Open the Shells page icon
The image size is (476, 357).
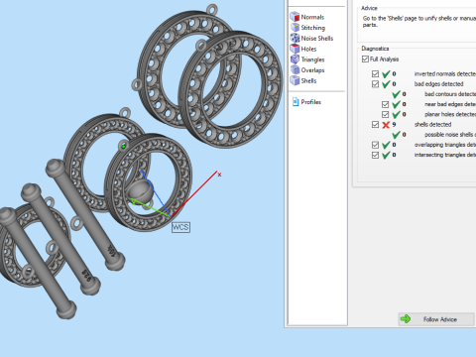pos(295,80)
